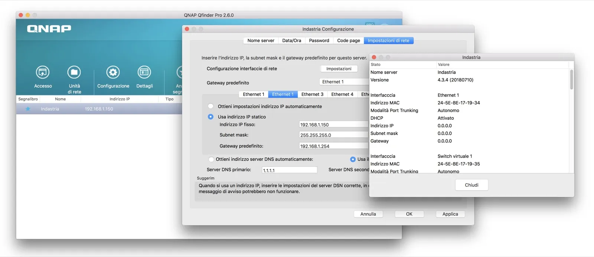Click the Impostazioni button for network interfaces

tap(339, 69)
